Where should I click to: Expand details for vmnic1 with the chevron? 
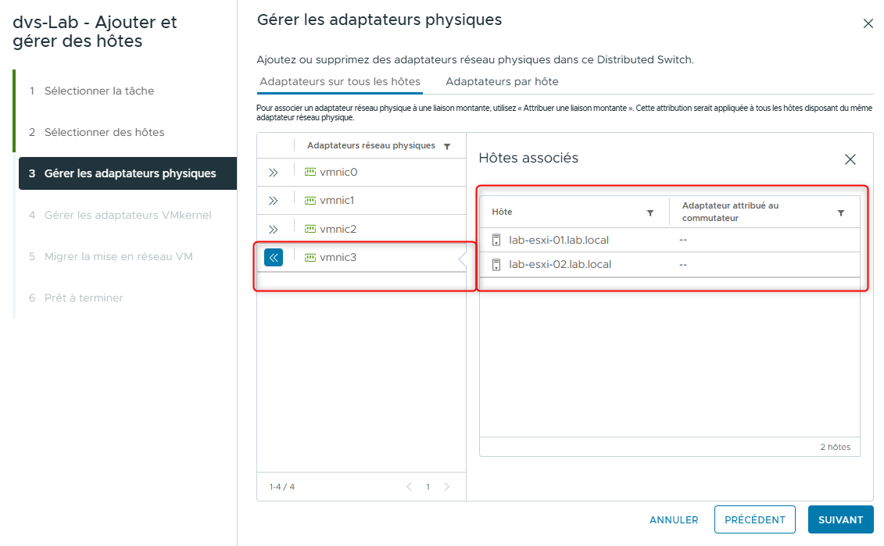274,199
